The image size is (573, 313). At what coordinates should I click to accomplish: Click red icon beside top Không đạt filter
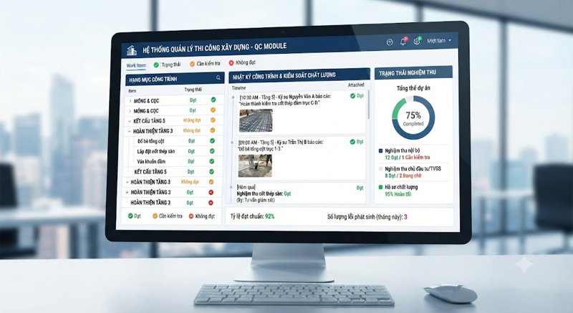pyautogui.click(x=231, y=63)
